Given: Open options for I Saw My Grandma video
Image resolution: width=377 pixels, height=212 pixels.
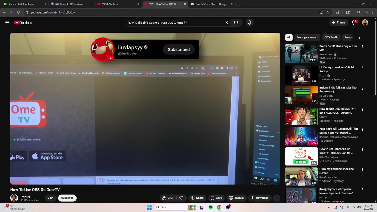Looking at the screenshot, I should pyautogui.click(x=362, y=170).
